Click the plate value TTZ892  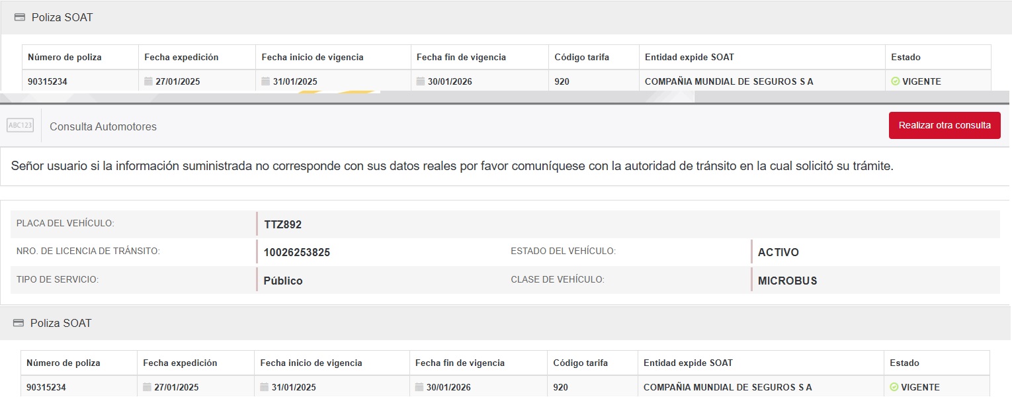pyautogui.click(x=282, y=224)
